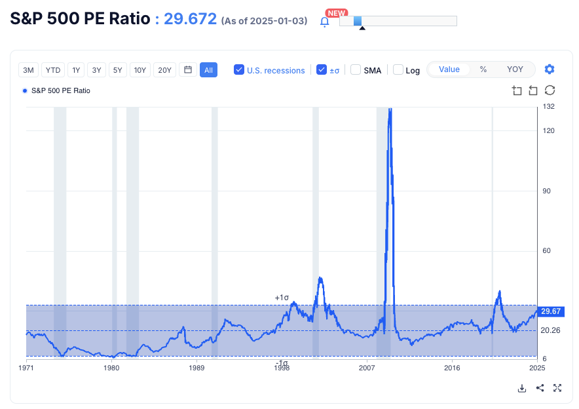Image resolution: width=579 pixels, height=409 pixels.
Task: Click the S&P 500 PE Ratio legend label
Action: (60, 91)
